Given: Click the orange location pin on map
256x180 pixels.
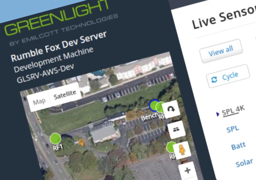Looking at the screenshot, I should click(81, 142).
